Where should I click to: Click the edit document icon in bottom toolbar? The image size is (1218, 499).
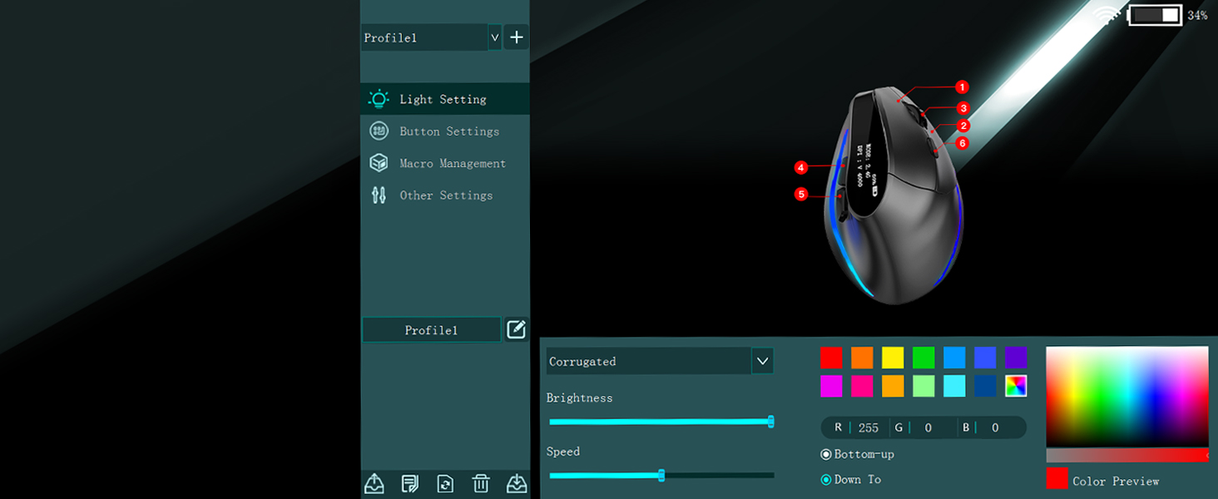409,483
